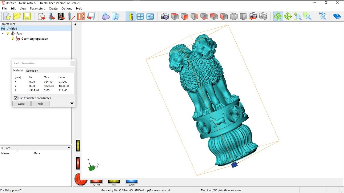Click the Open Project folder icon
The height and width of the screenshot is (193, 344).
click(x=17, y=17)
